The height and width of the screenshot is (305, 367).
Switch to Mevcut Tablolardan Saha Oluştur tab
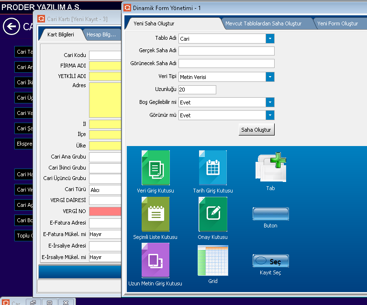click(263, 23)
